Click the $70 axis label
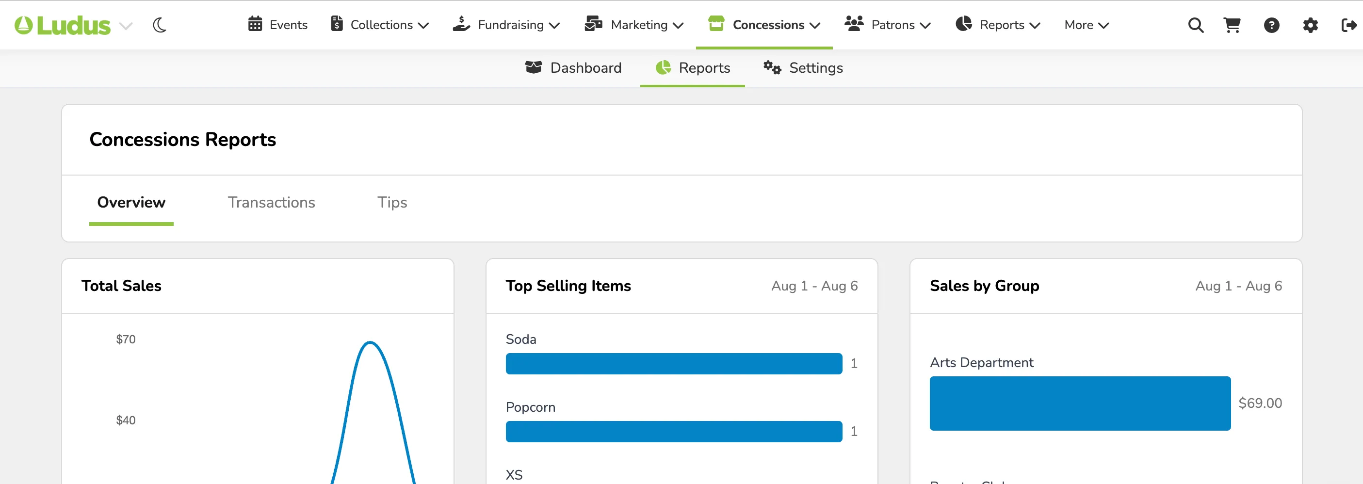The image size is (1363, 484). pos(126,339)
